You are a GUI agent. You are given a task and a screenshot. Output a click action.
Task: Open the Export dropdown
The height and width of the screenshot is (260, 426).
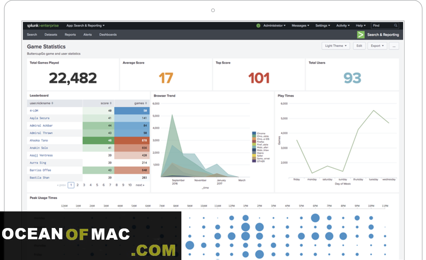click(x=377, y=46)
